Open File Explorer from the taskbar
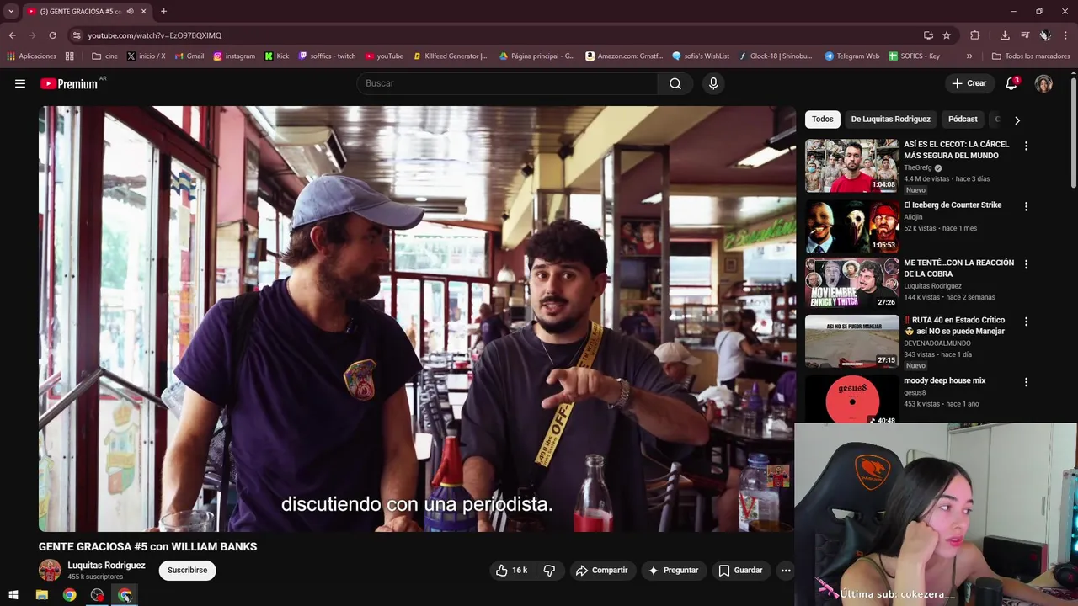Screen dimensions: 1078x606 pyautogui.click(x=41, y=595)
